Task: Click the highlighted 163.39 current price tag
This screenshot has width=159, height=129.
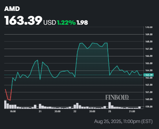Action: pyautogui.click(x=149, y=75)
